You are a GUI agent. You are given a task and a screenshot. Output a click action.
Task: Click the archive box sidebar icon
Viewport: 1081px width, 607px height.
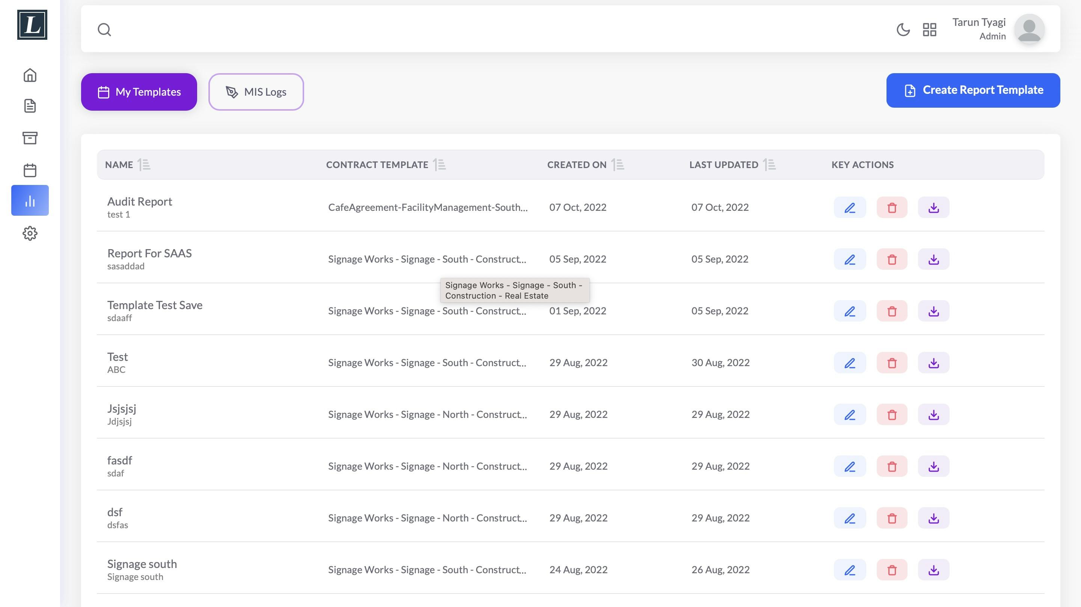(x=30, y=138)
